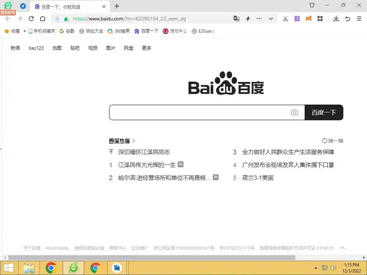Viewport: 367px width, 275px height.
Task: Open the 百度一下 bookmark in bookmarks bar
Action: pos(146,31)
